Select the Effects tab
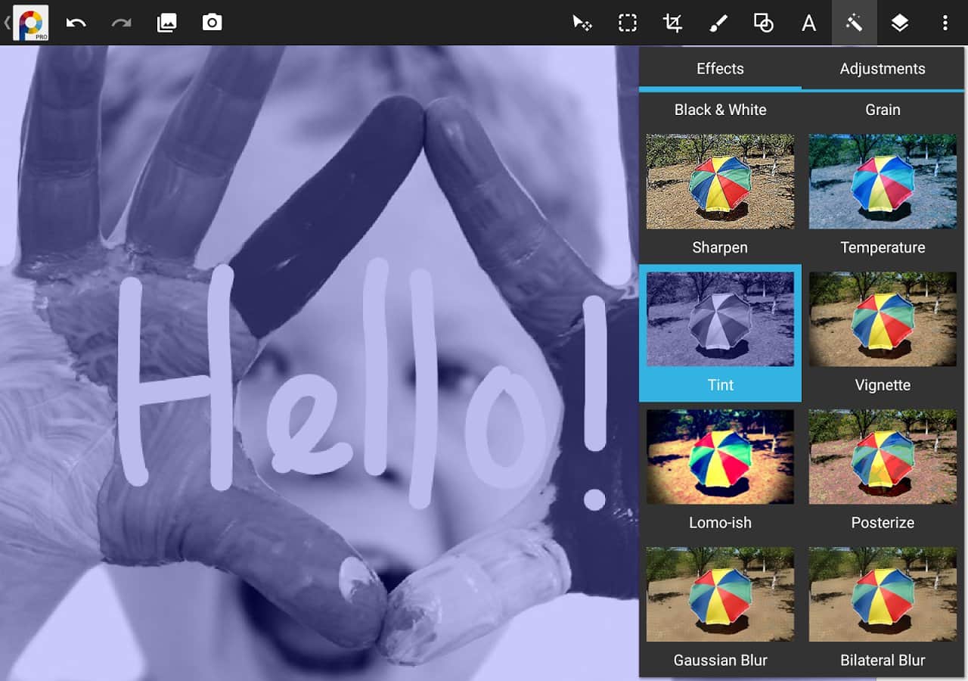The image size is (968, 681). 720,69
